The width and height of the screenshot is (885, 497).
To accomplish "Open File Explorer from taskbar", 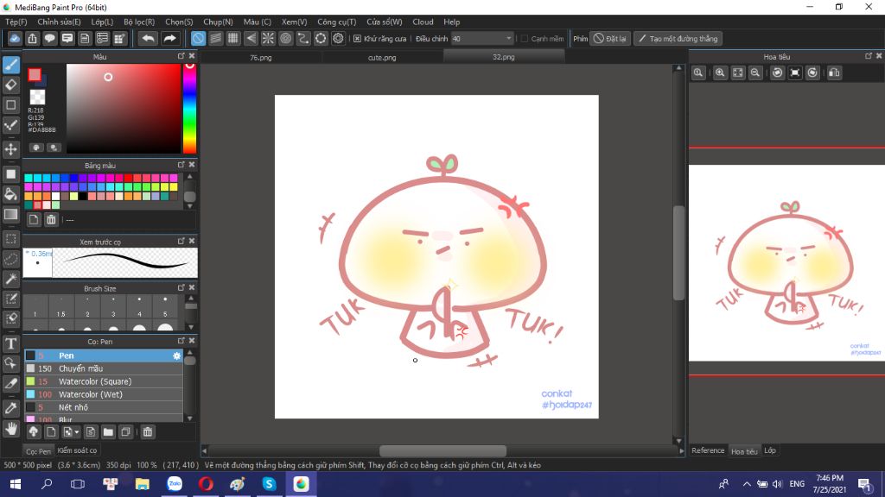I will (x=143, y=484).
